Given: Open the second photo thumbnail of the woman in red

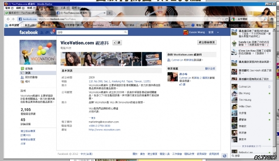Looking at the screenshot, I should pos(91,59).
